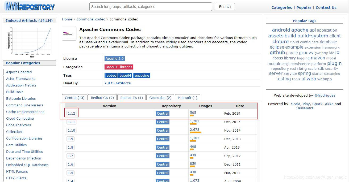The width and height of the screenshot is (349, 182).
Task: Click the Apache 2.0 license badge
Action: pyautogui.click(x=115, y=59)
